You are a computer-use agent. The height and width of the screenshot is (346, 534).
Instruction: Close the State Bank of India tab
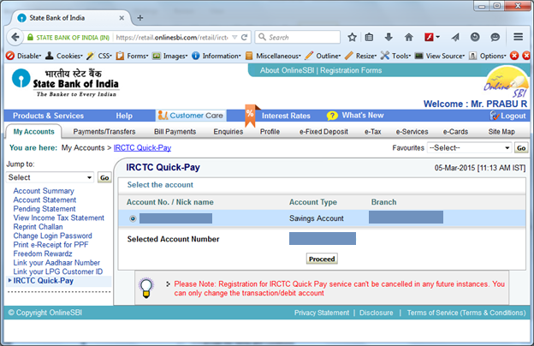(x=122, y=18)
